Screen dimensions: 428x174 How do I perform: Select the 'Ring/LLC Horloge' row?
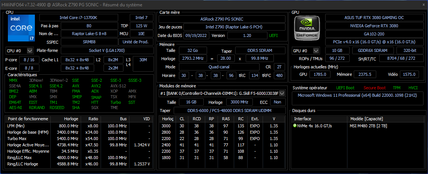(x=79, y=164)
